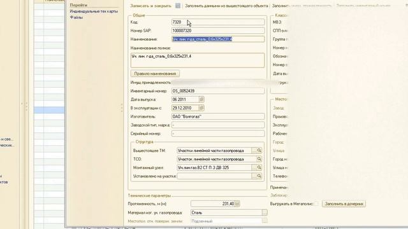Image resolution: width=408 pixels, height=229 pixels.
Task: Click Монтажный узел value Уч.лин.газ.В2 СТ П
Action: 214,167
